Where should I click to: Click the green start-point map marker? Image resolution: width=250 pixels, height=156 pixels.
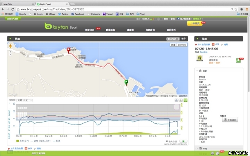point(126,83)
